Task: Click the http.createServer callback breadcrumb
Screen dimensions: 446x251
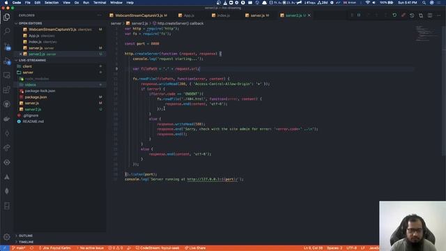Action: 178,23
